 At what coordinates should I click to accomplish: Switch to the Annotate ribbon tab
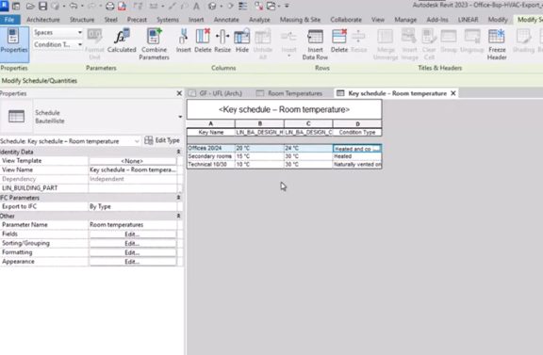point(226,20)
